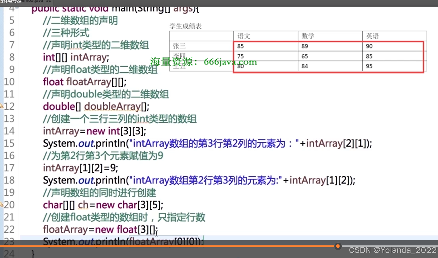This screenshot has height=258, width=438.
Task: Collapse the main method fold toggle at line 4
Action: [17, 8]
